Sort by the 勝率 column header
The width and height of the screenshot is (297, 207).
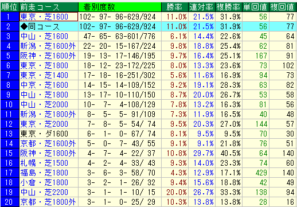click(175, 7)
